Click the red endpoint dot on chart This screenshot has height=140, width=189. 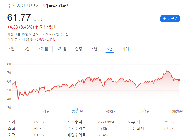click(x=179, y=80)
